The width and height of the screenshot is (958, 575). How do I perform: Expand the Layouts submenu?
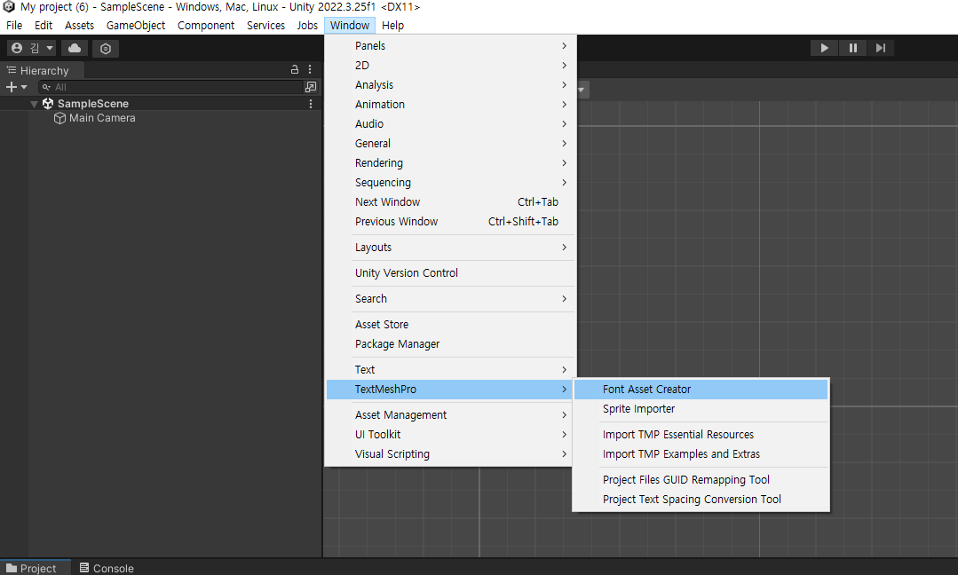click(x=450, y=248)
